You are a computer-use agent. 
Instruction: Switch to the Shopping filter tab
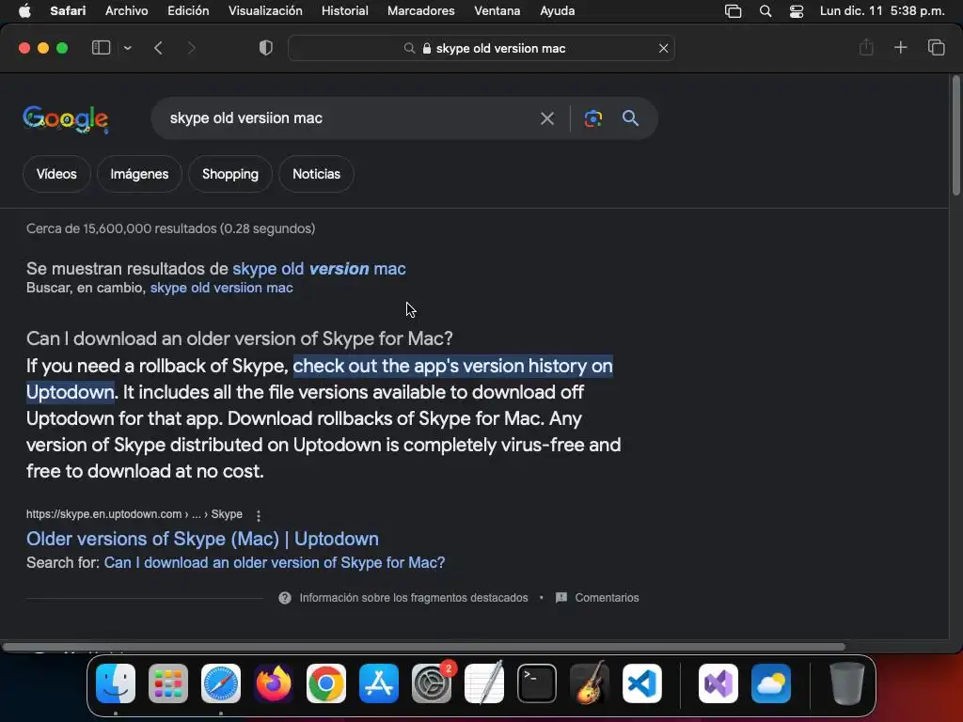(230, 174)
